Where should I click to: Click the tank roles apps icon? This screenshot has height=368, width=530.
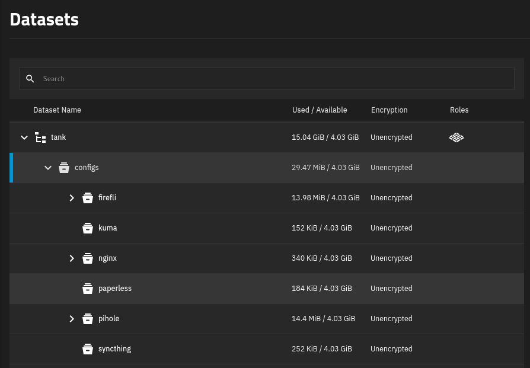click(x=456, y=137)
